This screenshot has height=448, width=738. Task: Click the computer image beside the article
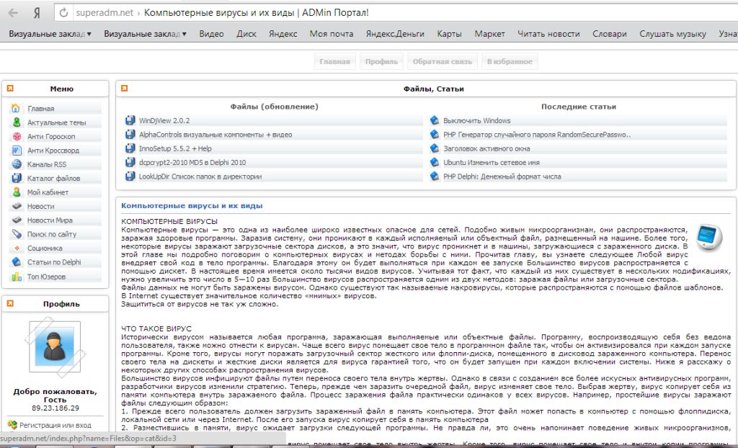tap(709, 237)
